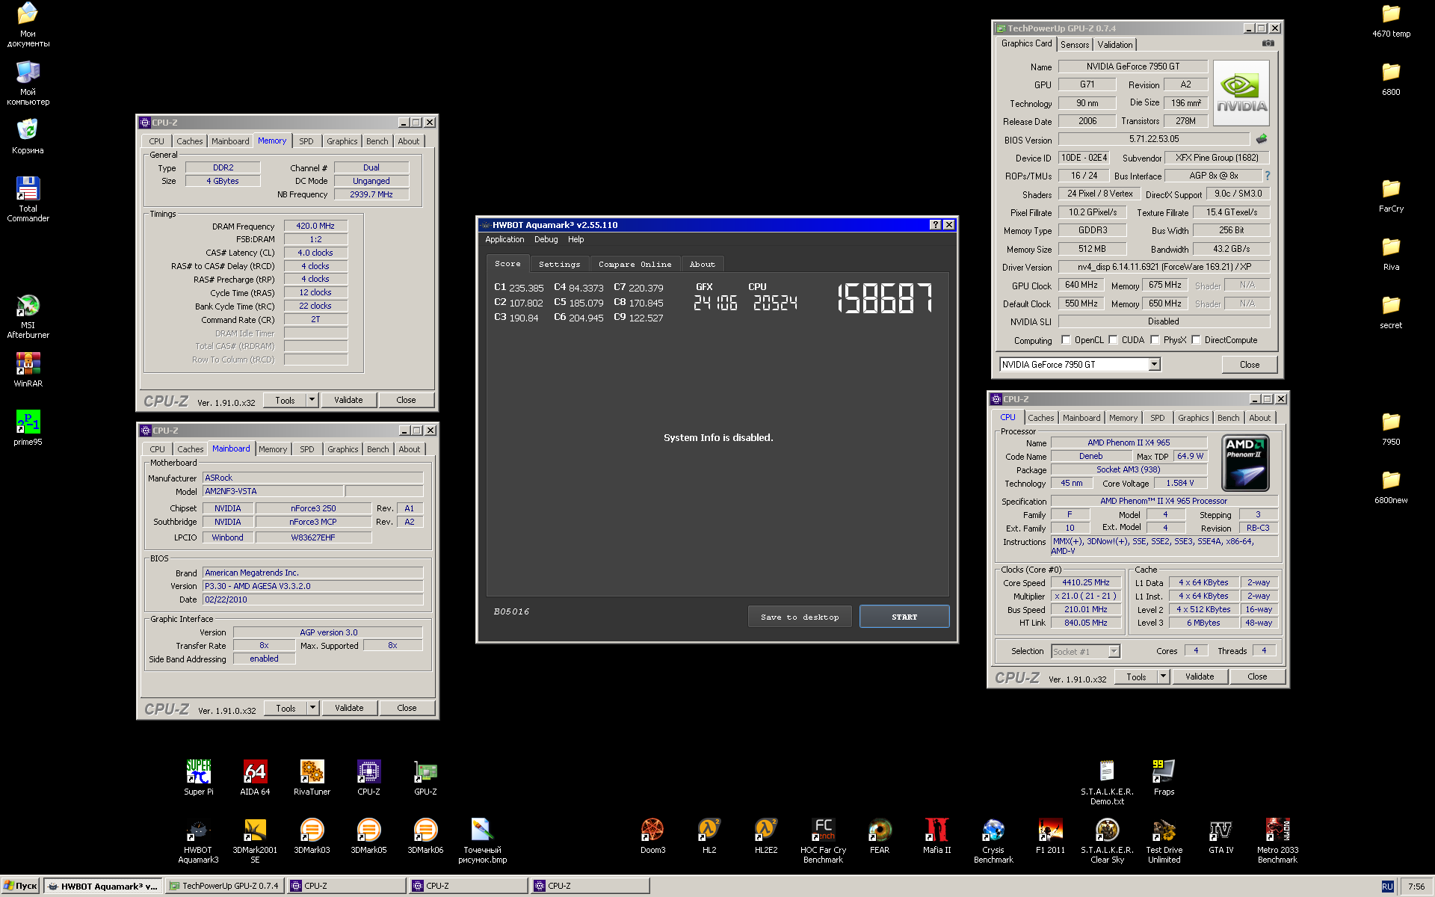Switch to the Sensors tab in GPU-Z

coord(1075,45)
